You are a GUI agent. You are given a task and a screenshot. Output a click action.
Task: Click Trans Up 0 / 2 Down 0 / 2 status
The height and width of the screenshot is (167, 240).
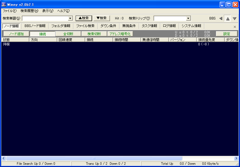(x=106, y=164)
